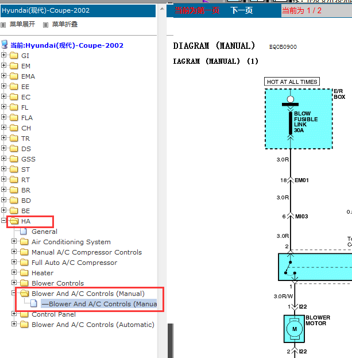Open the 当前:Hyundai(现代)-Coupe-2002 root link
The image size is (352, 358).
pos(67,45)
